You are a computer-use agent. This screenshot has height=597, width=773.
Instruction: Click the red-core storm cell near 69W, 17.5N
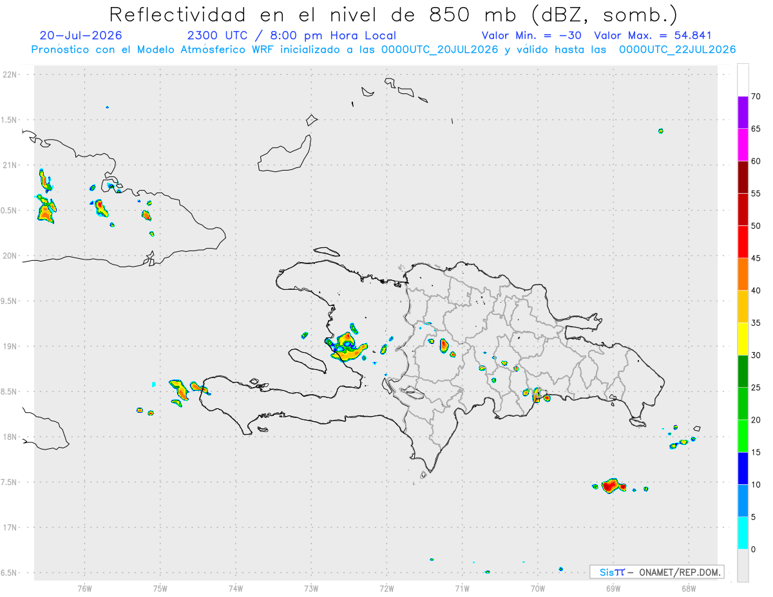tap(611, 486)
